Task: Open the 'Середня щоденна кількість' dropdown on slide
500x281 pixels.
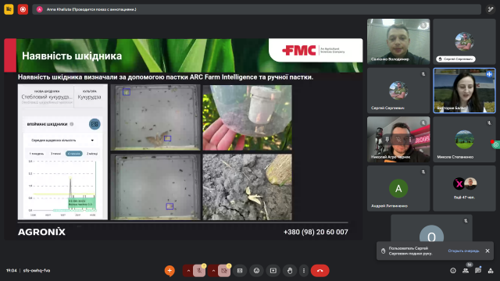Action: pyautogui.click(x=62, y=140)
